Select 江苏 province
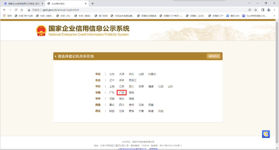Viewport: 279px width, 150px height. click(121, 86)
